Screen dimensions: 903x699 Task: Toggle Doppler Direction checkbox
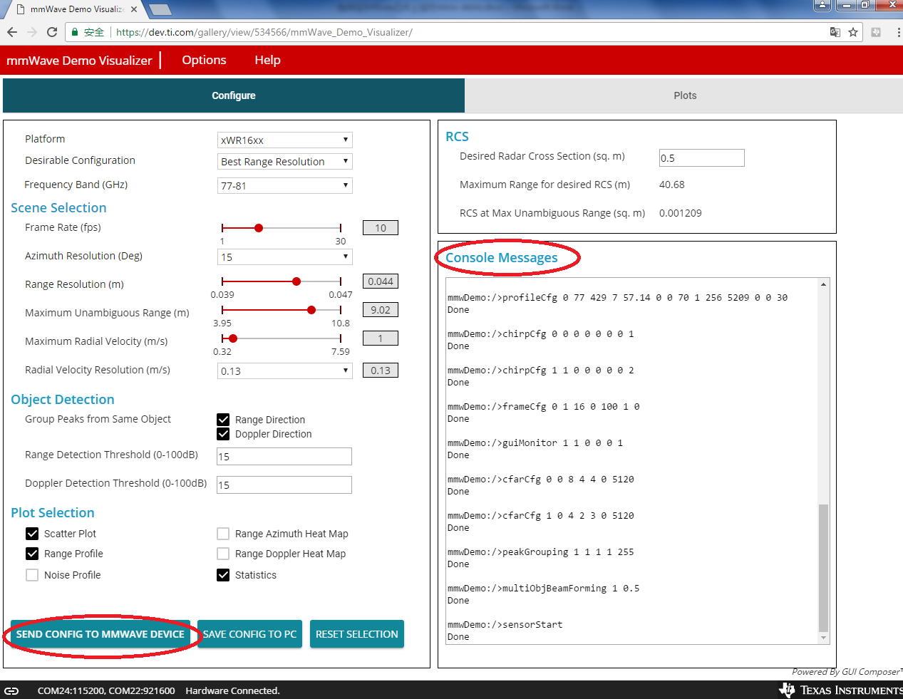223,434
